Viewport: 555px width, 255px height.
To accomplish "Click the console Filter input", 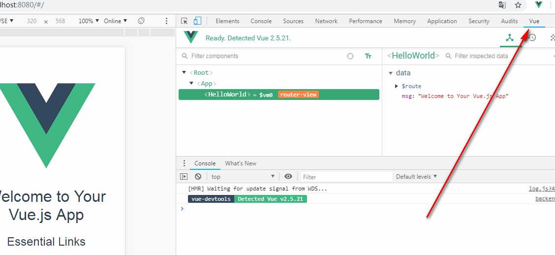I will coord(346,177).
